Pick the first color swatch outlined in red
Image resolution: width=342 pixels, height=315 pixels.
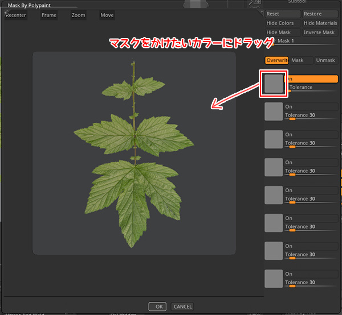tap(274, 83)
